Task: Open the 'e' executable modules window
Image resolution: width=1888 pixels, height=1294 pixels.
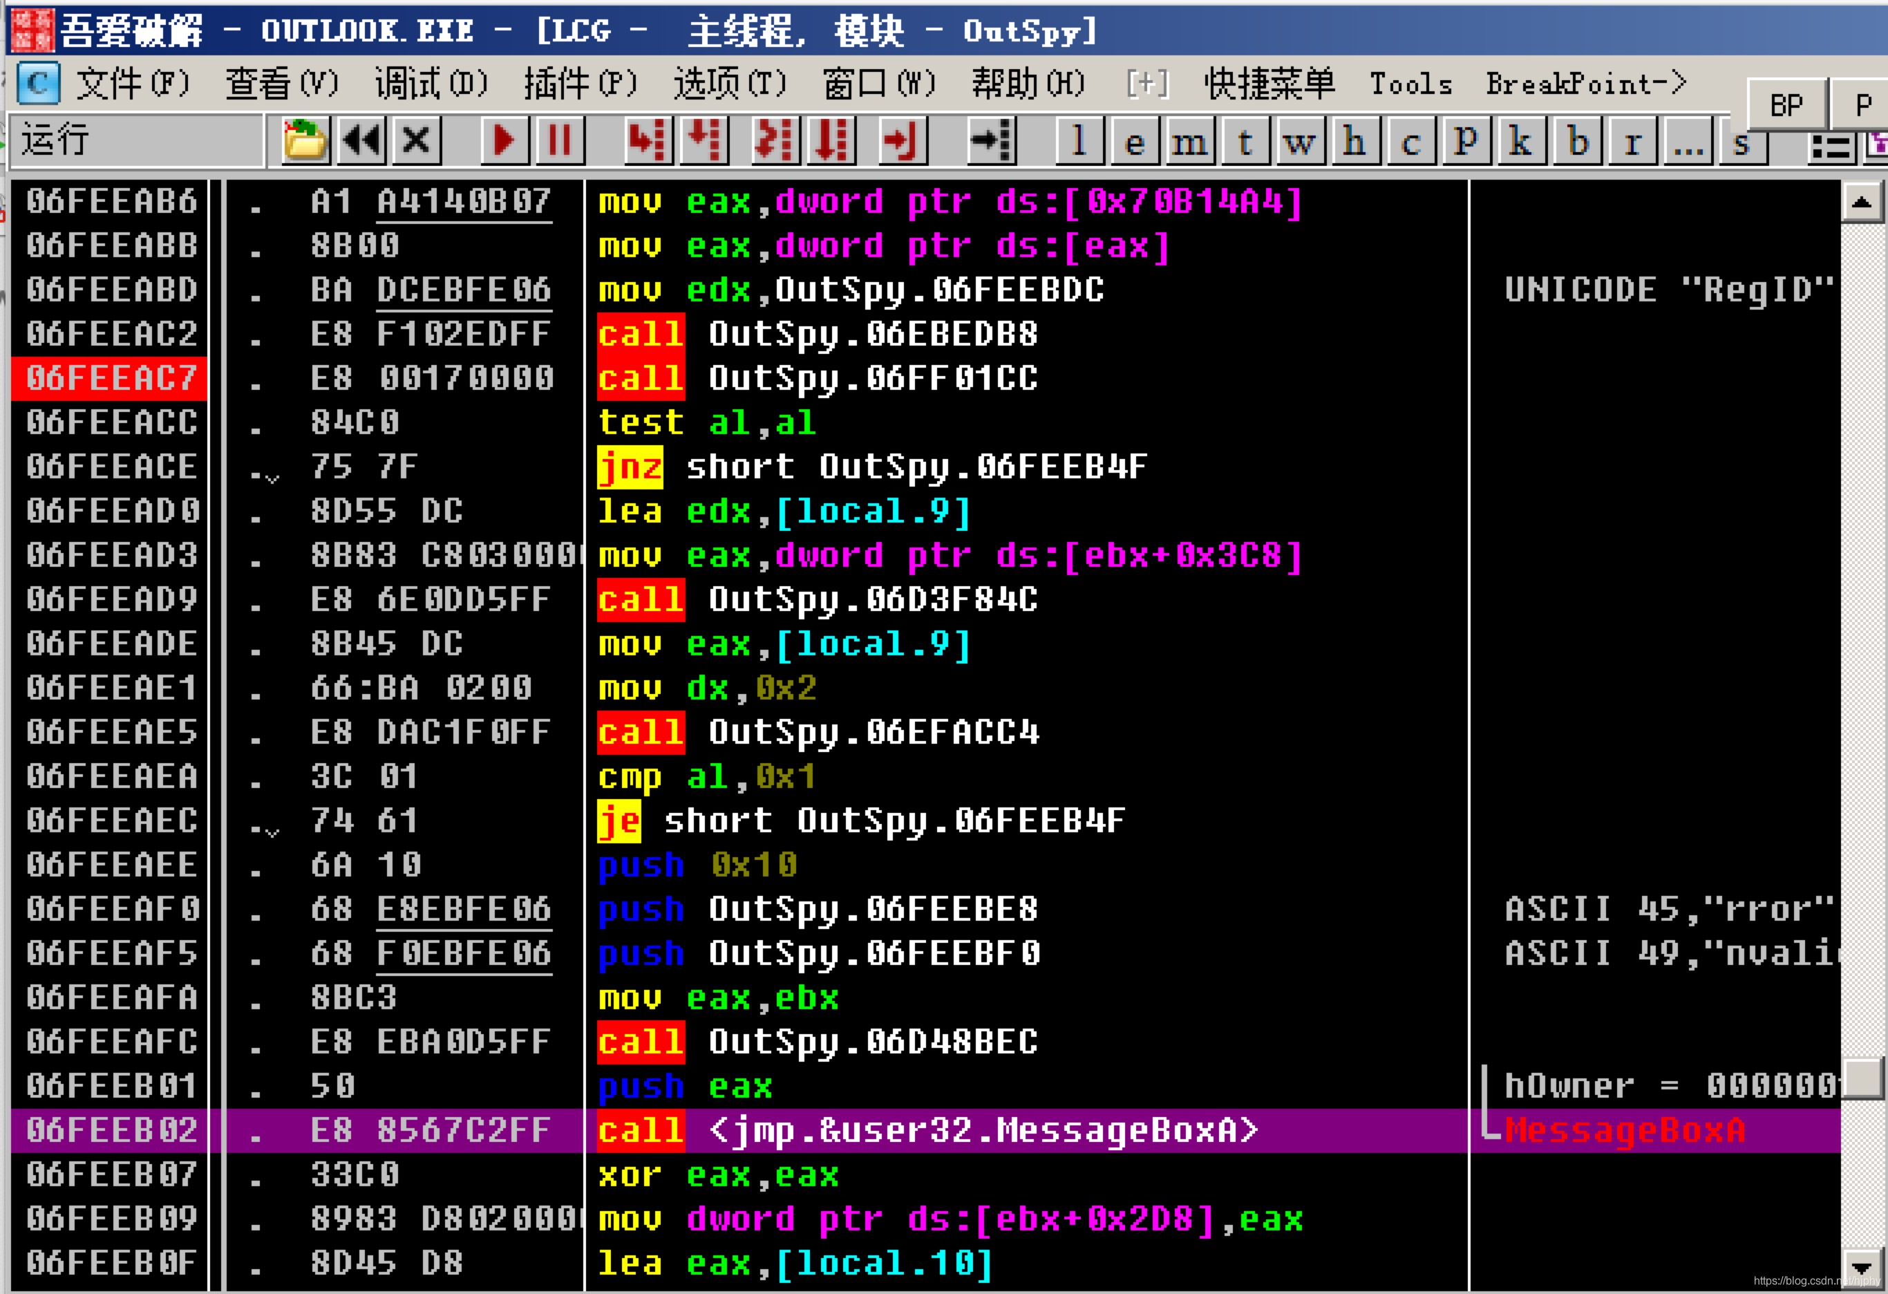Action: [1134, 142]
